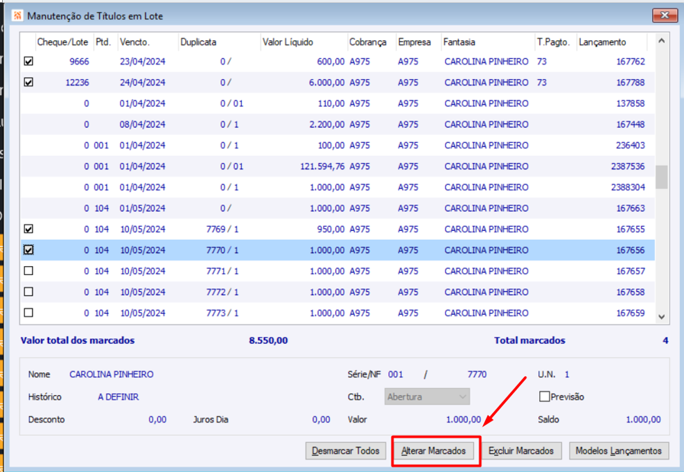Select the row with Vencto. 01/05/2024

click(337, 208)
